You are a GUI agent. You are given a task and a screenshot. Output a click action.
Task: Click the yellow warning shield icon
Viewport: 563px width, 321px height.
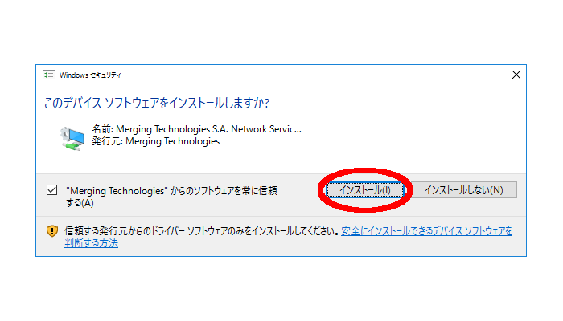(x=52, y=231)
